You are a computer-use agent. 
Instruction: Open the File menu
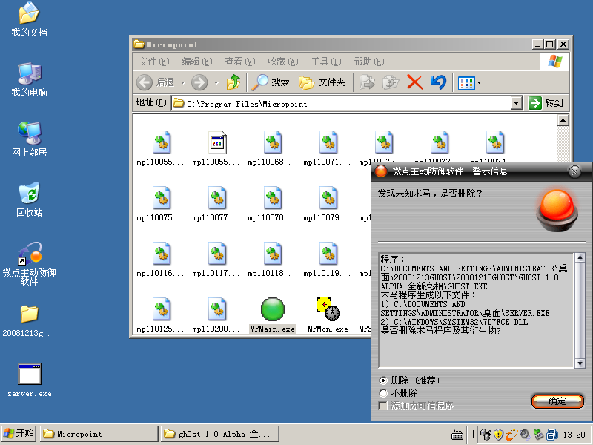(154, 62)
